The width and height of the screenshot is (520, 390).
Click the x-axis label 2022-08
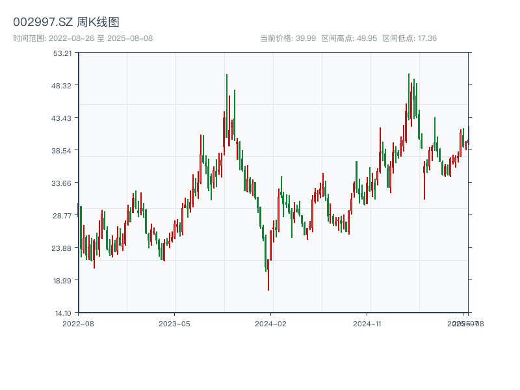[x=78, y=324]
